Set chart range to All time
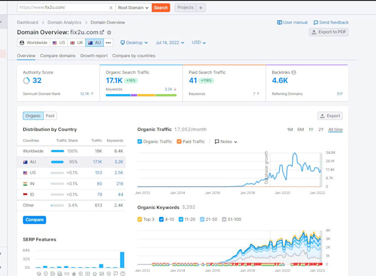Viewport: 376px width, 276px height. [336, 130]
